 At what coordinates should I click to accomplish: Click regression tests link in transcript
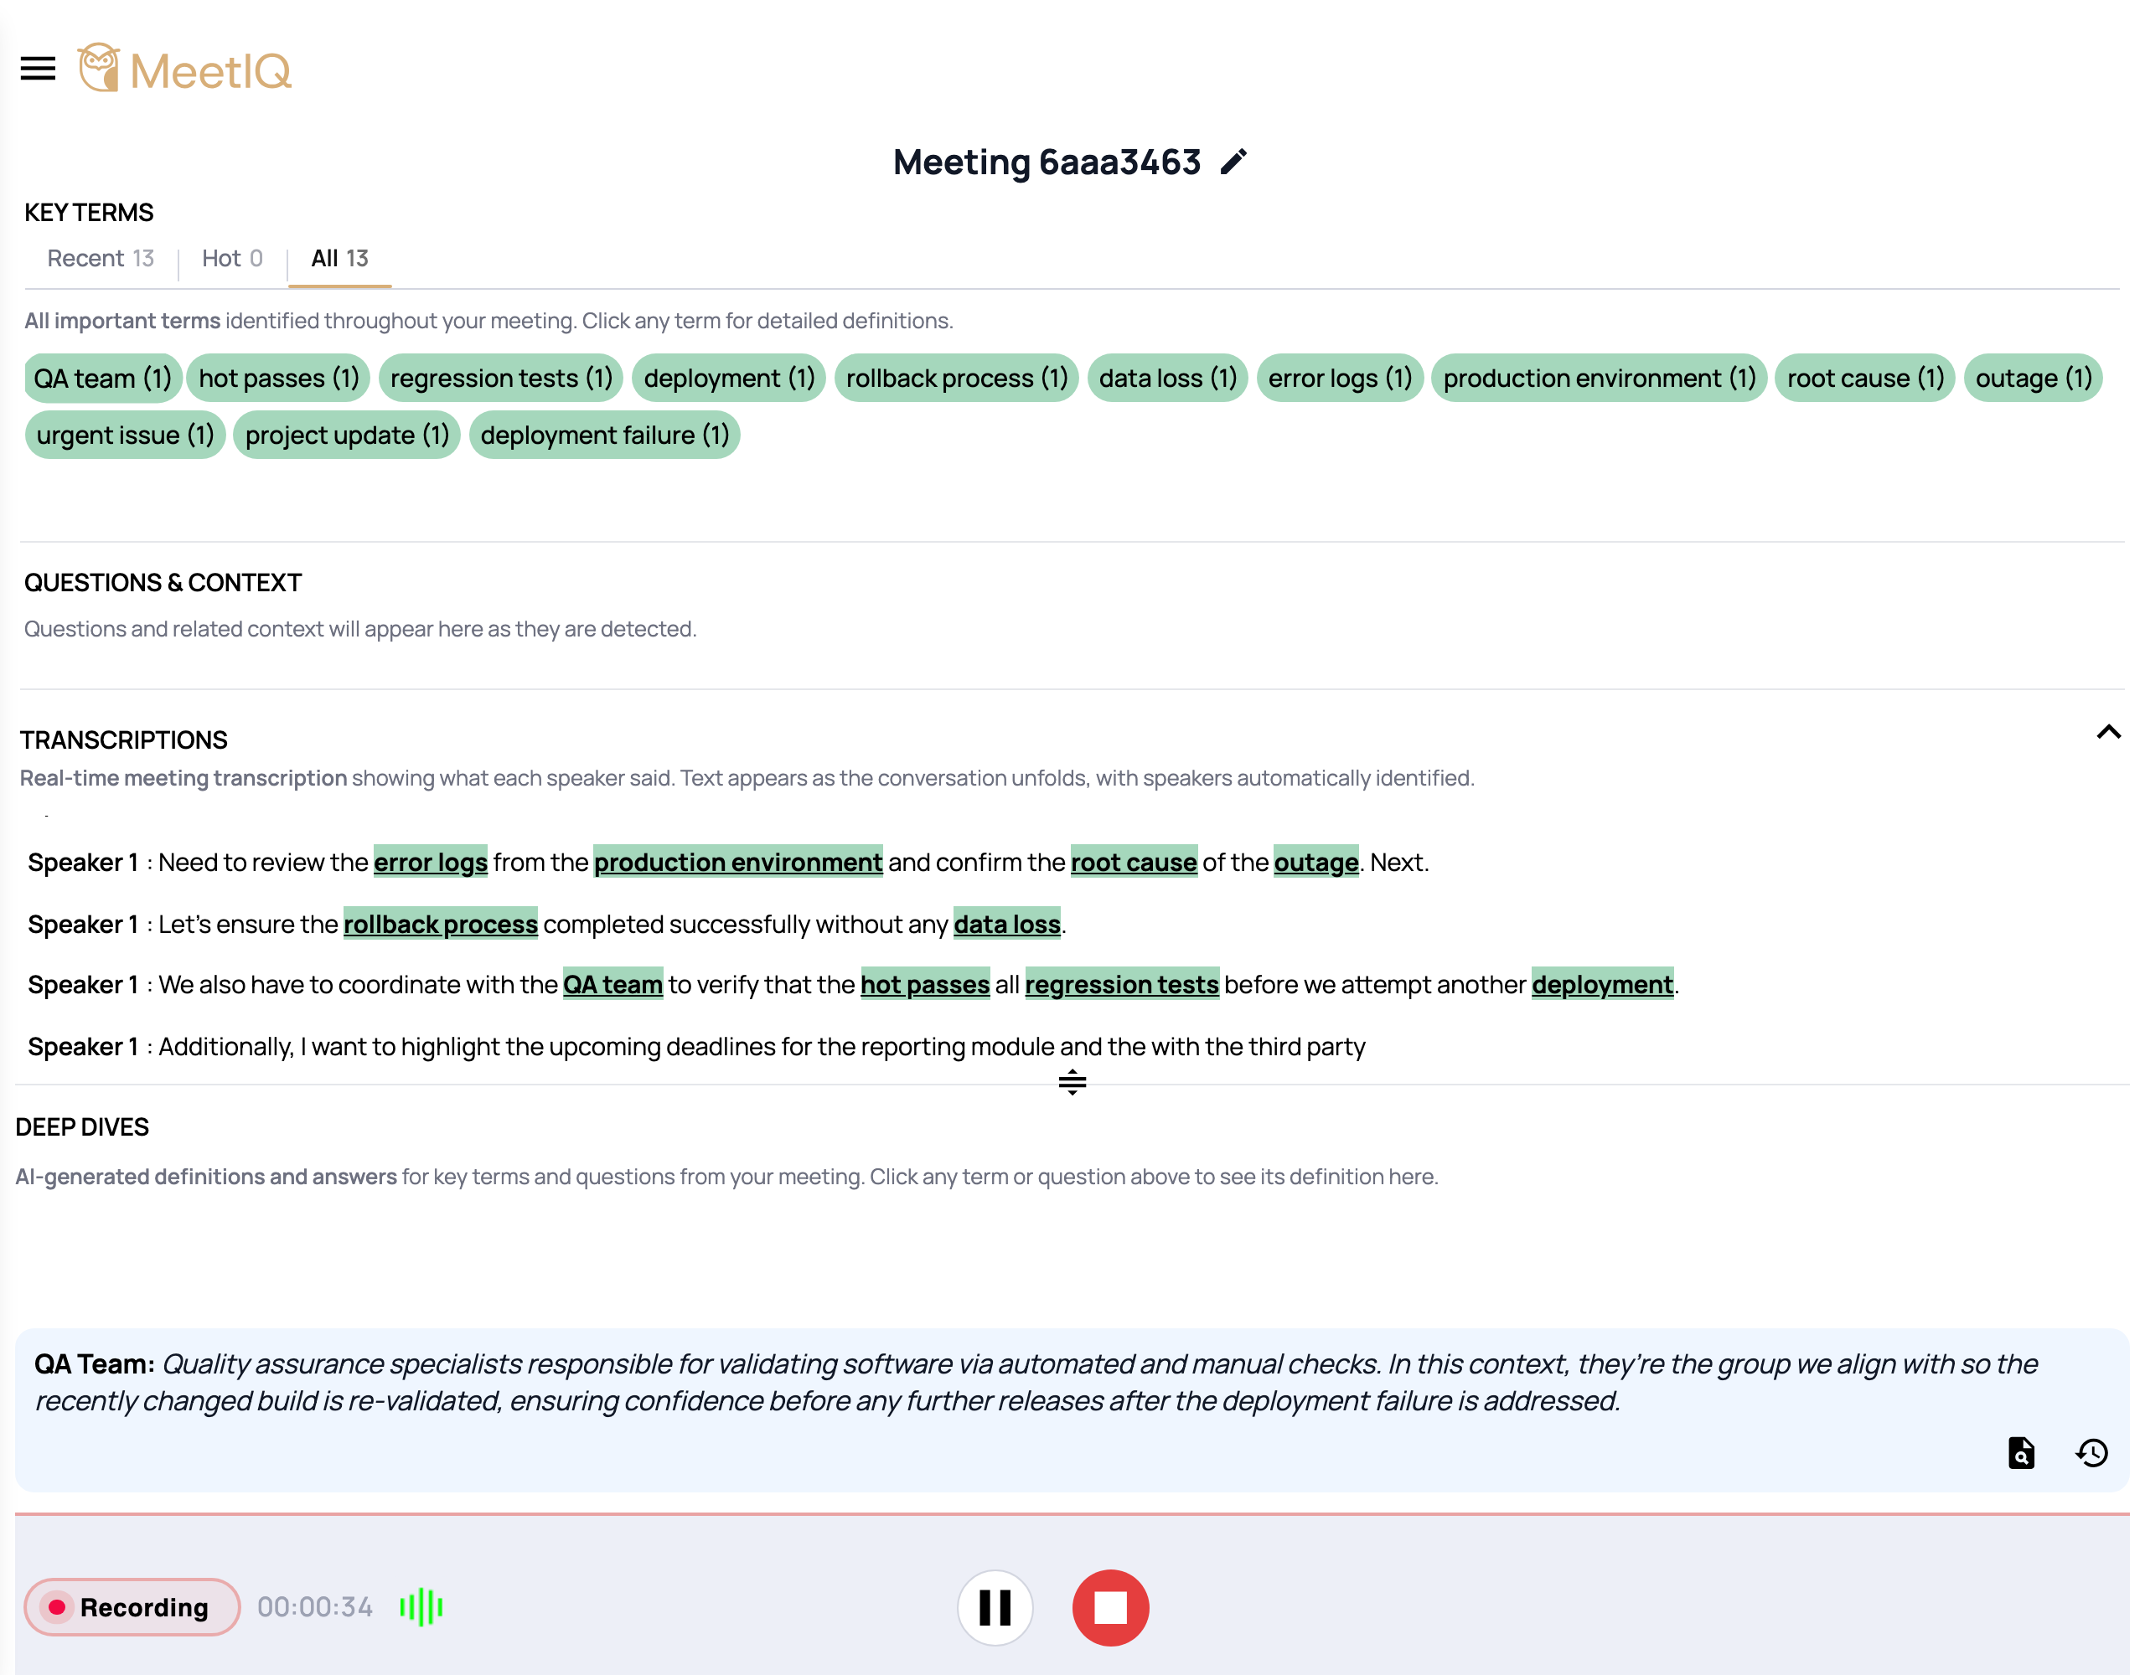point(1122,984)
